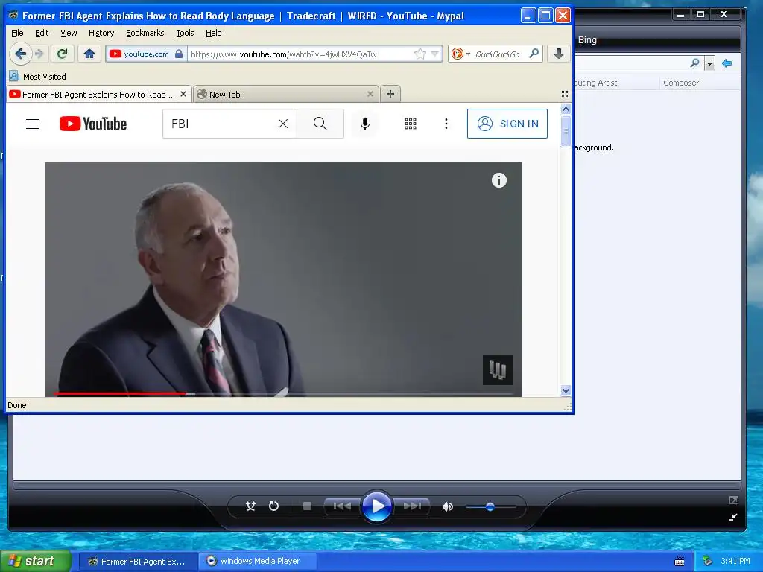This screenshot has width=763, height=572.
Task: Toggle shuffle in Windows Media Player
Action: 250,506
